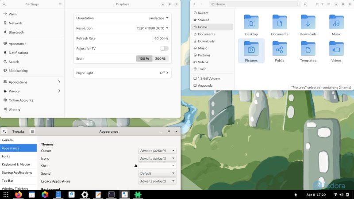Select the Templates folder icon
This screenshot has width=354, height=199.
[308, 49]
